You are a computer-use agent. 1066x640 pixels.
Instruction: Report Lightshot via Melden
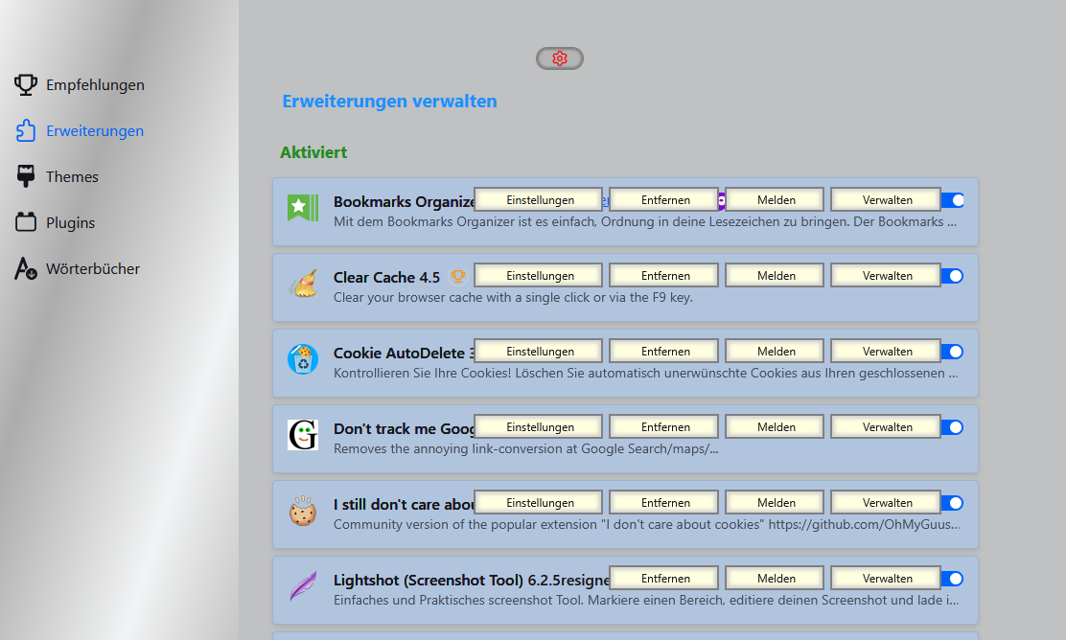point(775,578)
